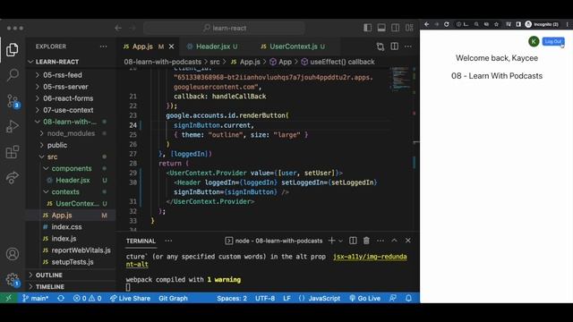Viewport: 573px width, 322px height.
Task: Click Log Out button in browser page
Action: click(x=553, y=42)
